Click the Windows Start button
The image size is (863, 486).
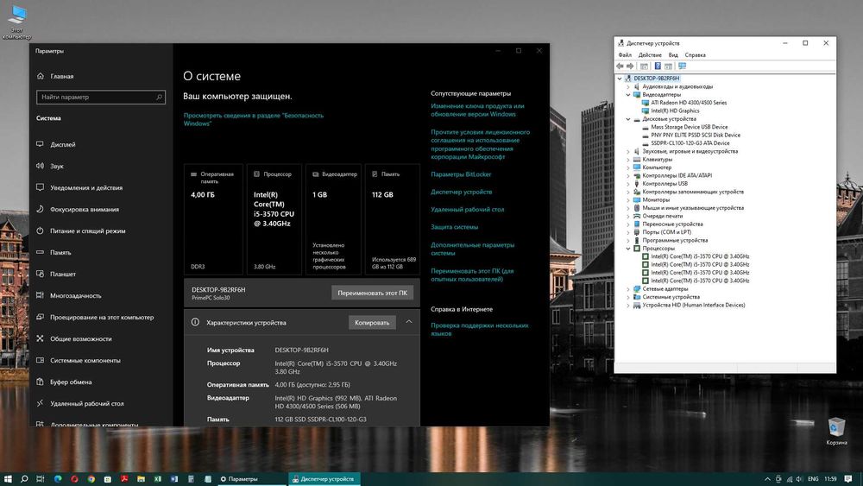pos(8,479)
